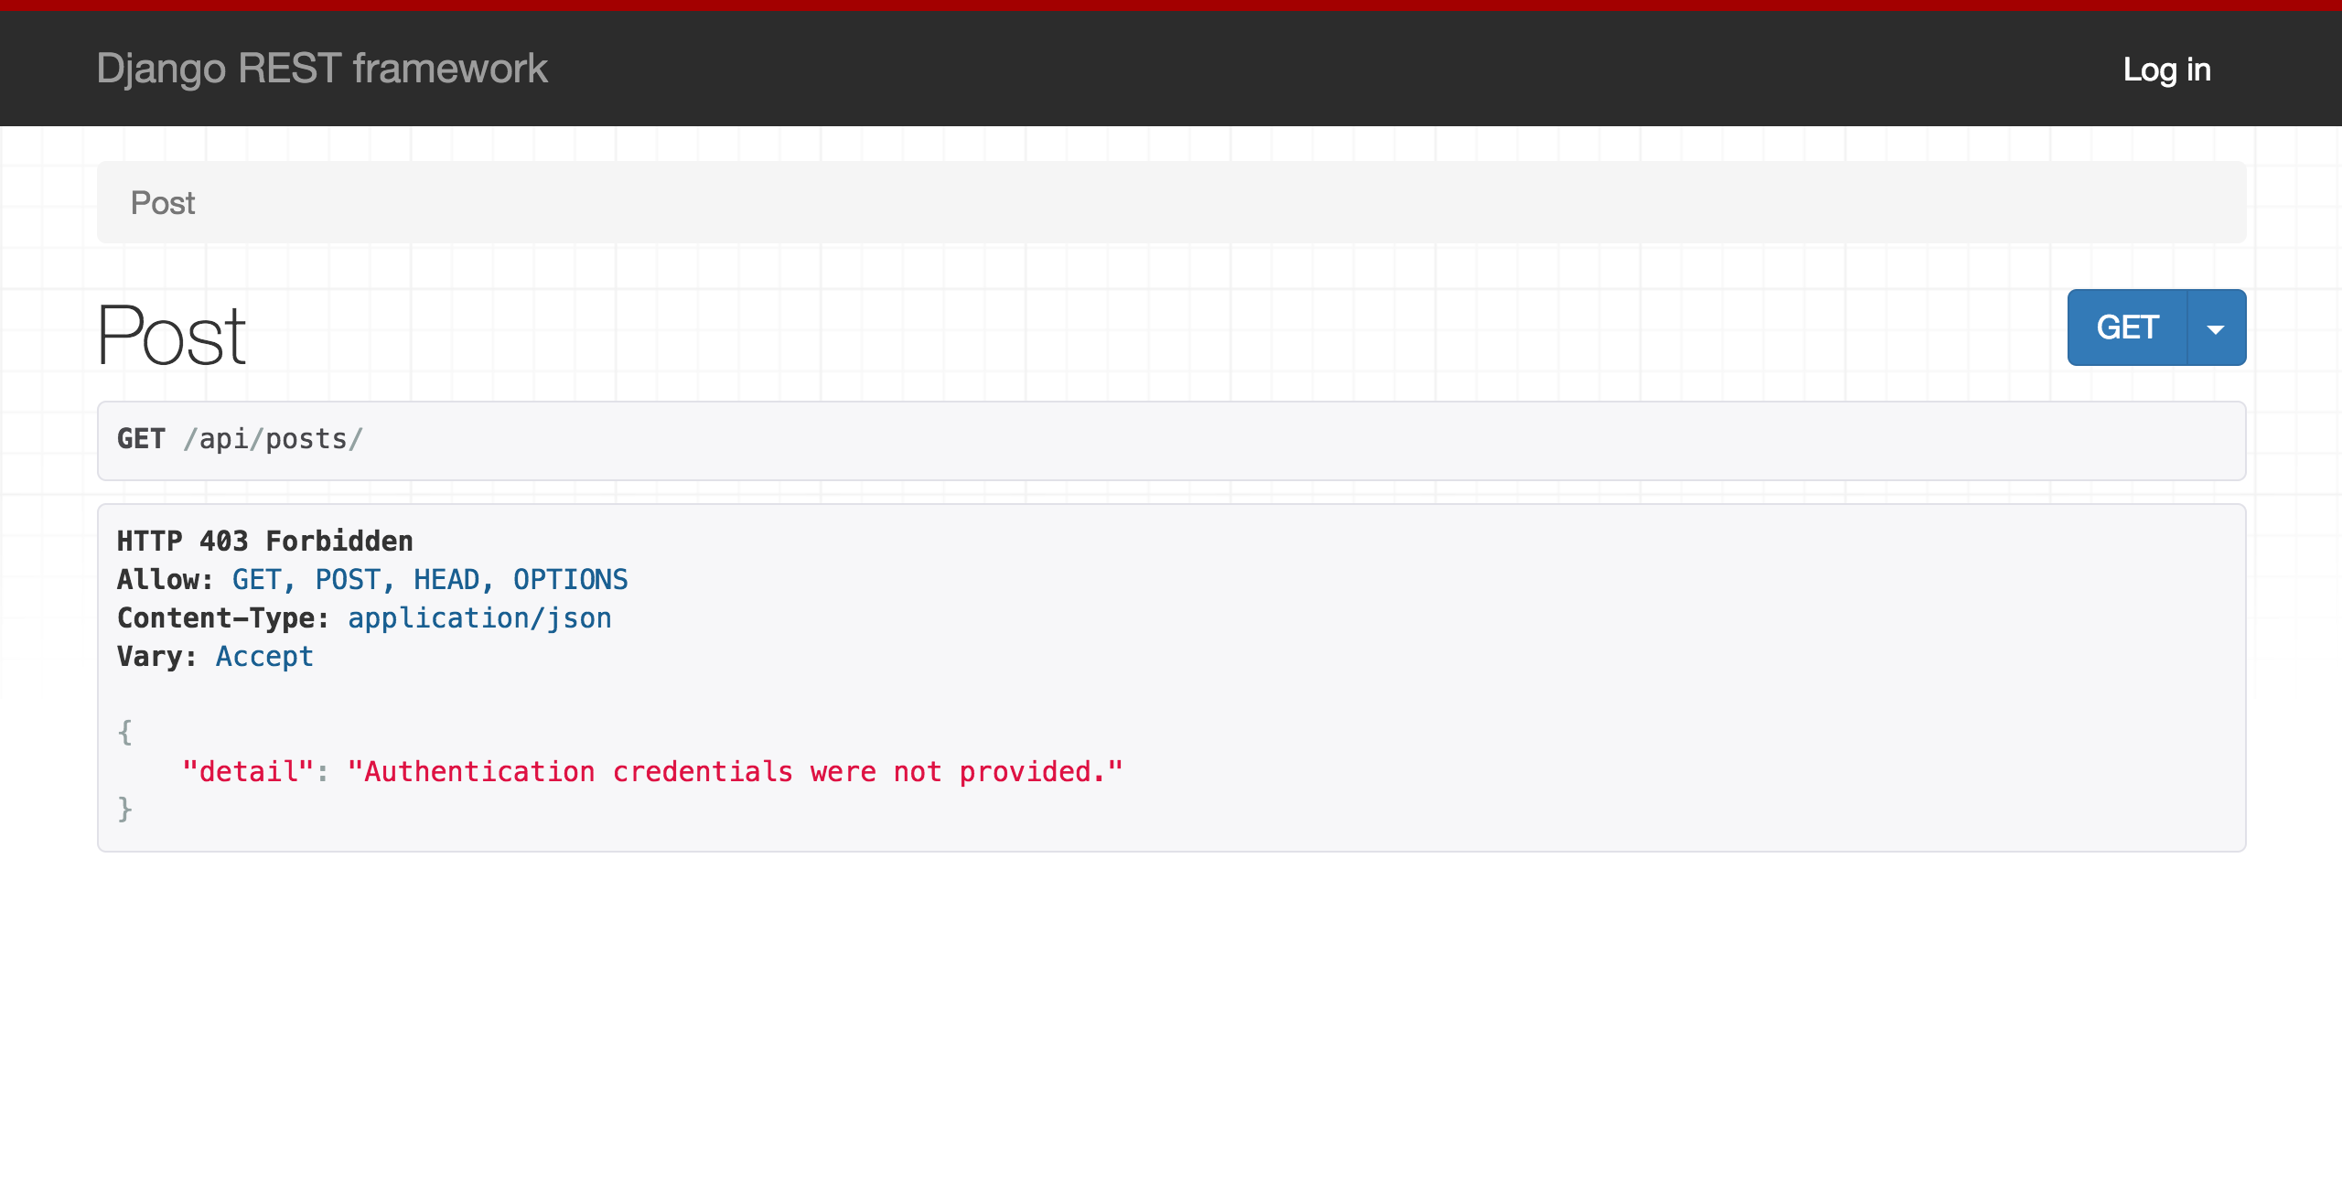This screenshot has height=1202, width=2342.
Task: Click the Post page heading
Action: (x=172, y=336)
